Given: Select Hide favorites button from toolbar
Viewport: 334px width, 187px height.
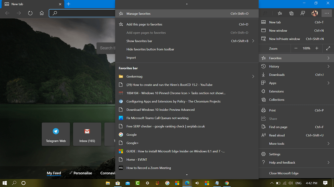Looking at the screenshot, I should coord(187,49).
